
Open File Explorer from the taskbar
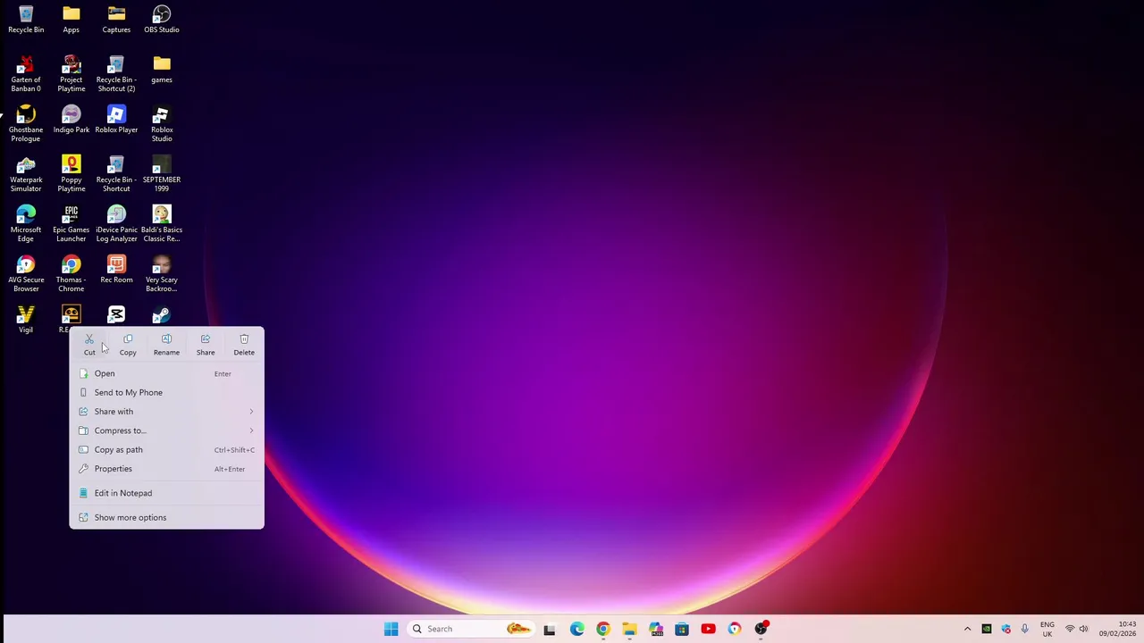click(629, 629)
